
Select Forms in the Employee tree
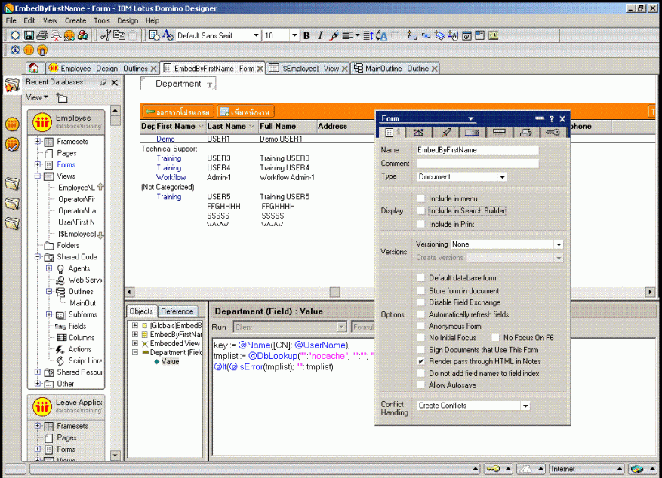pyautogui.click(x=66, y=164)
